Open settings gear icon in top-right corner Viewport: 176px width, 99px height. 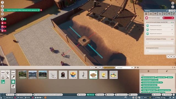173,3
